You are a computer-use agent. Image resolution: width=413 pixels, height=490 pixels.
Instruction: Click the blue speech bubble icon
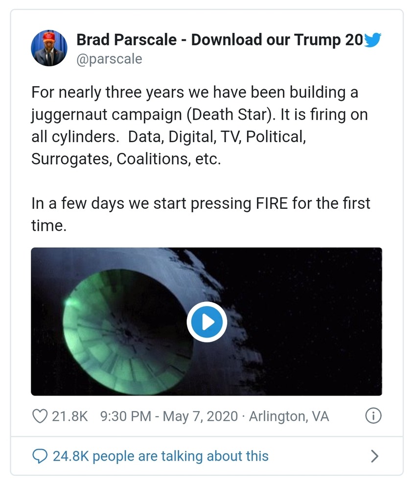(x=39, y=456)
